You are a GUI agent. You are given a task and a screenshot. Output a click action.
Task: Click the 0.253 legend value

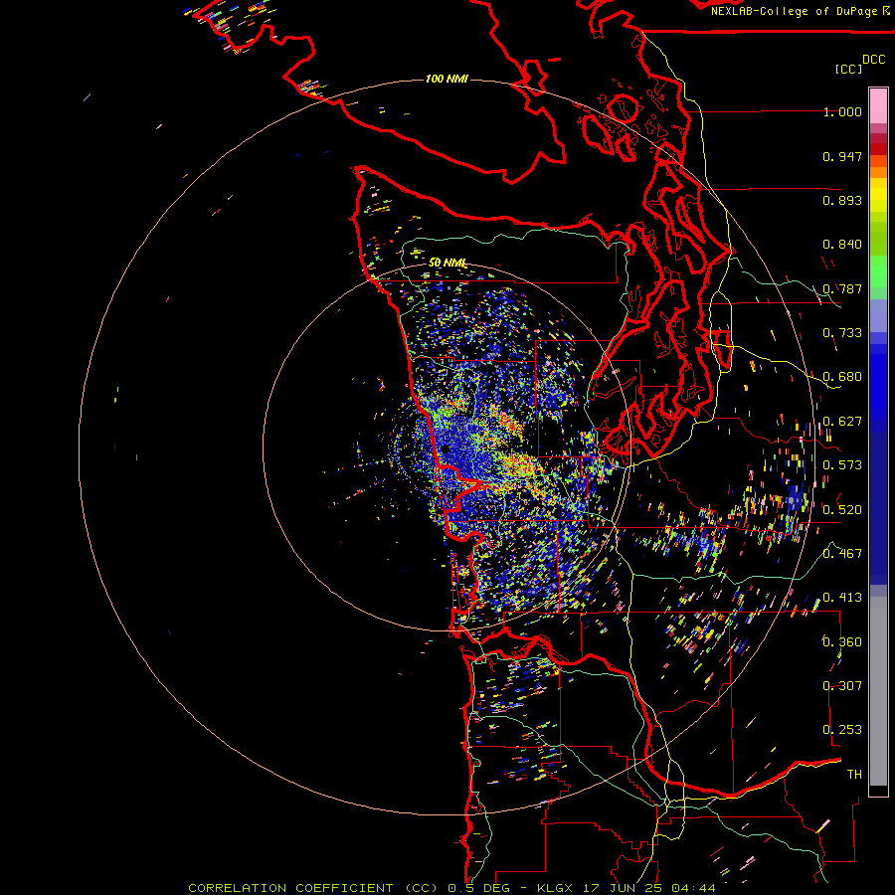[842, 730]
